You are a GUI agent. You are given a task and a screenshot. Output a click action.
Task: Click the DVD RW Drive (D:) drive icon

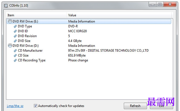[10, 45]
